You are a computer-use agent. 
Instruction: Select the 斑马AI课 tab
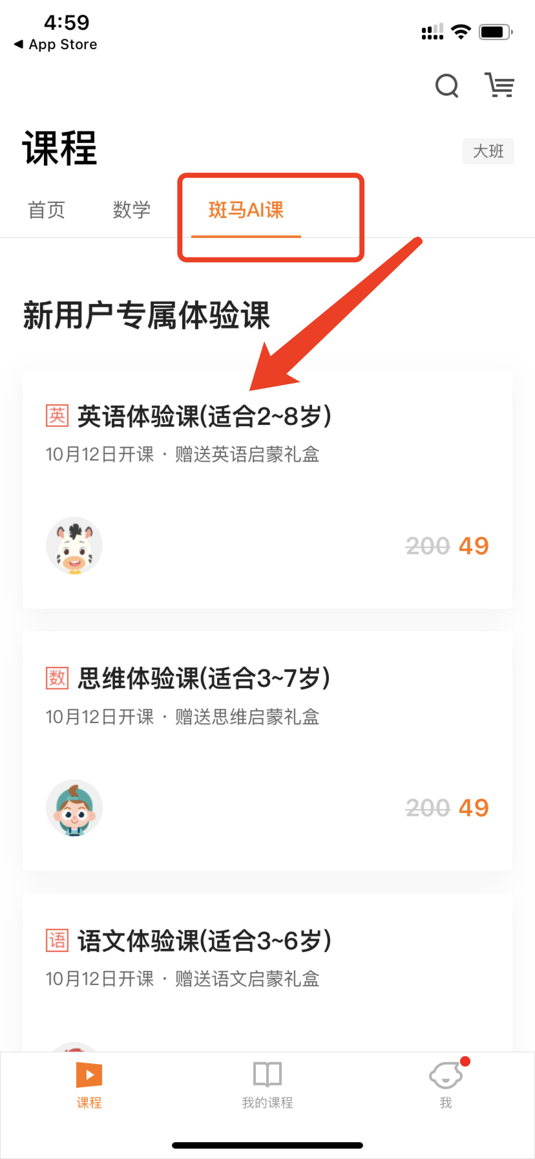(x=246, y=210)
